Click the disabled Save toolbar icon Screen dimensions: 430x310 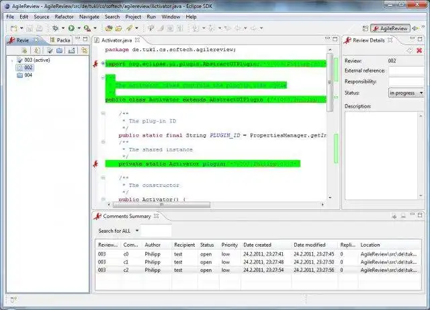coord(30,28)
